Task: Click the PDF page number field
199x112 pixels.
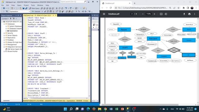Action: pos(132,14)
